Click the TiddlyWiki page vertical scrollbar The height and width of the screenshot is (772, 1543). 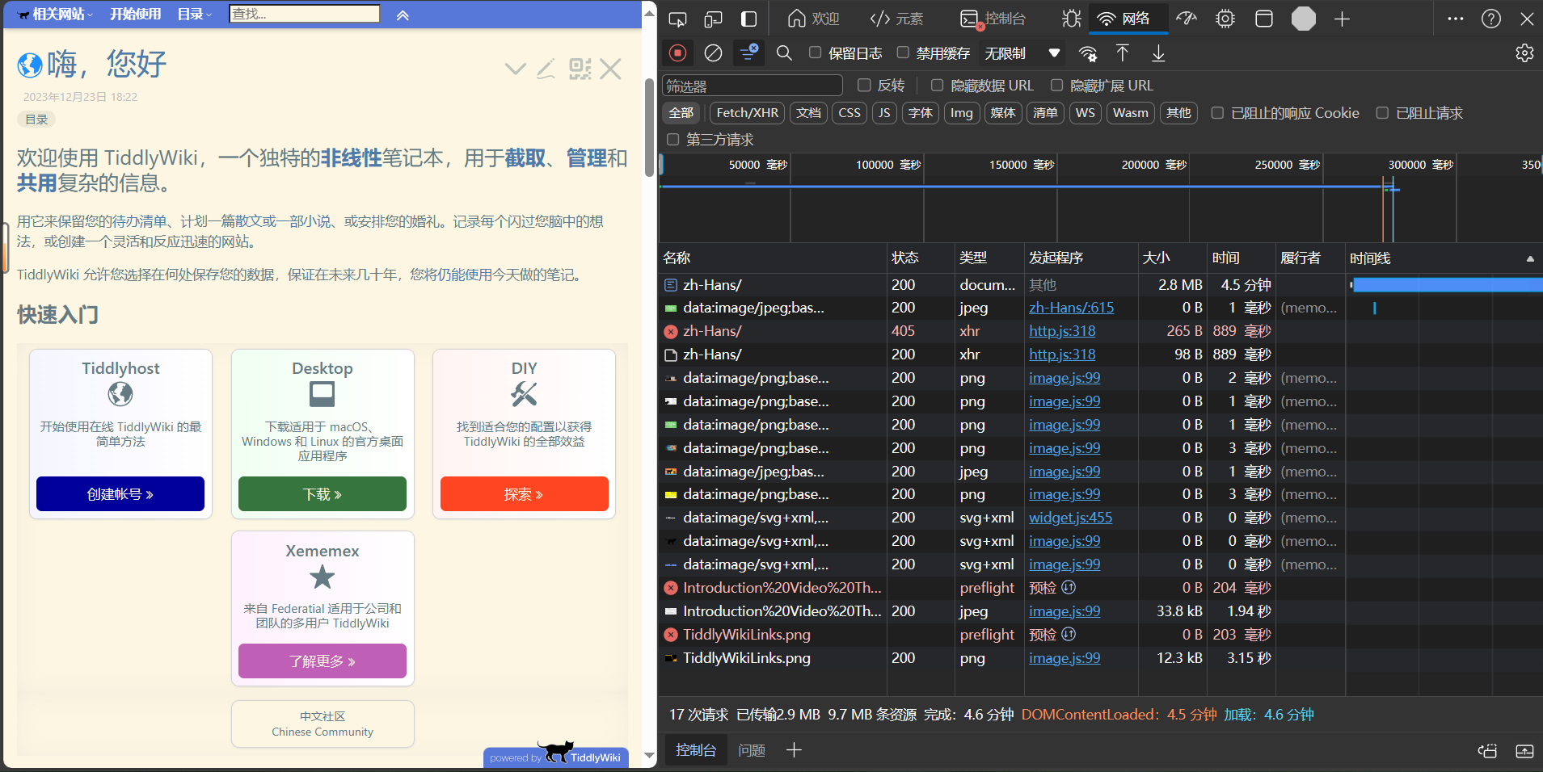click(x=649, y=129)
